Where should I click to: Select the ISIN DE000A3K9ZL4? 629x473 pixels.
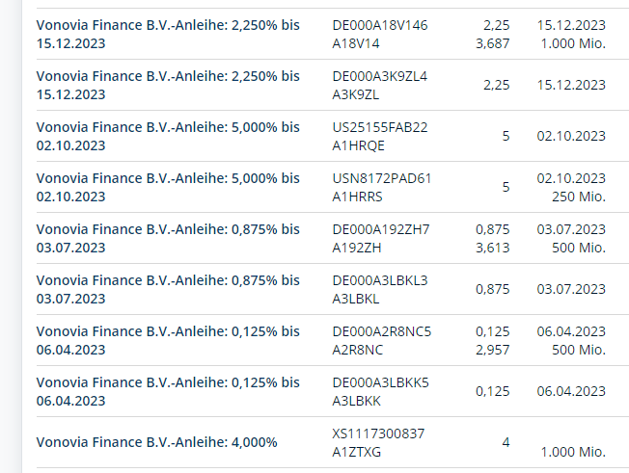379,76
